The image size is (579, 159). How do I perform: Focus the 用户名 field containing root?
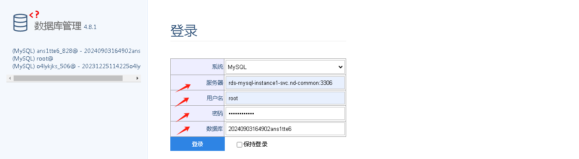click(285, 98)
